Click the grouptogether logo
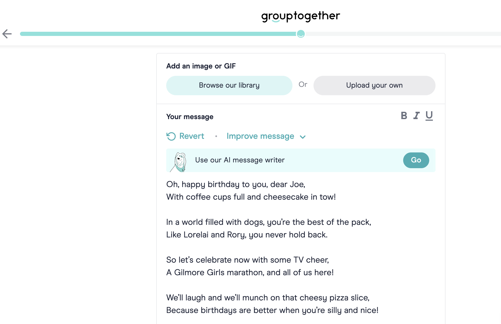The height and width of the screenshot is (324, 501). pos(300,16)
